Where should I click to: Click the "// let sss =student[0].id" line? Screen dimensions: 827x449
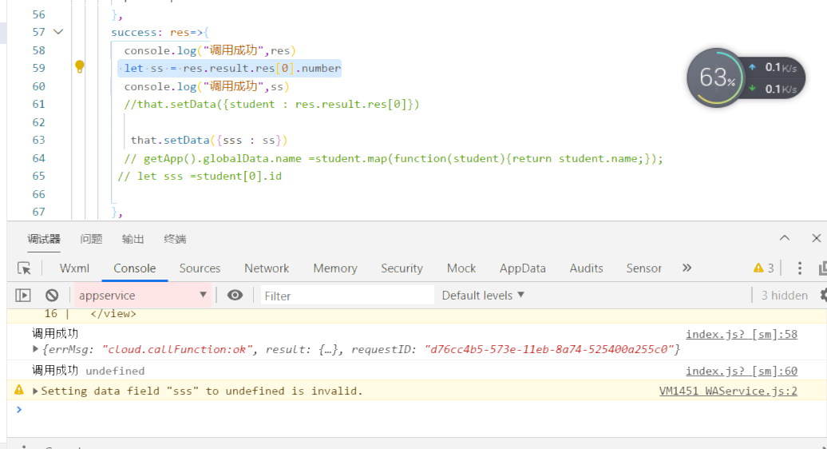(200, 177)
